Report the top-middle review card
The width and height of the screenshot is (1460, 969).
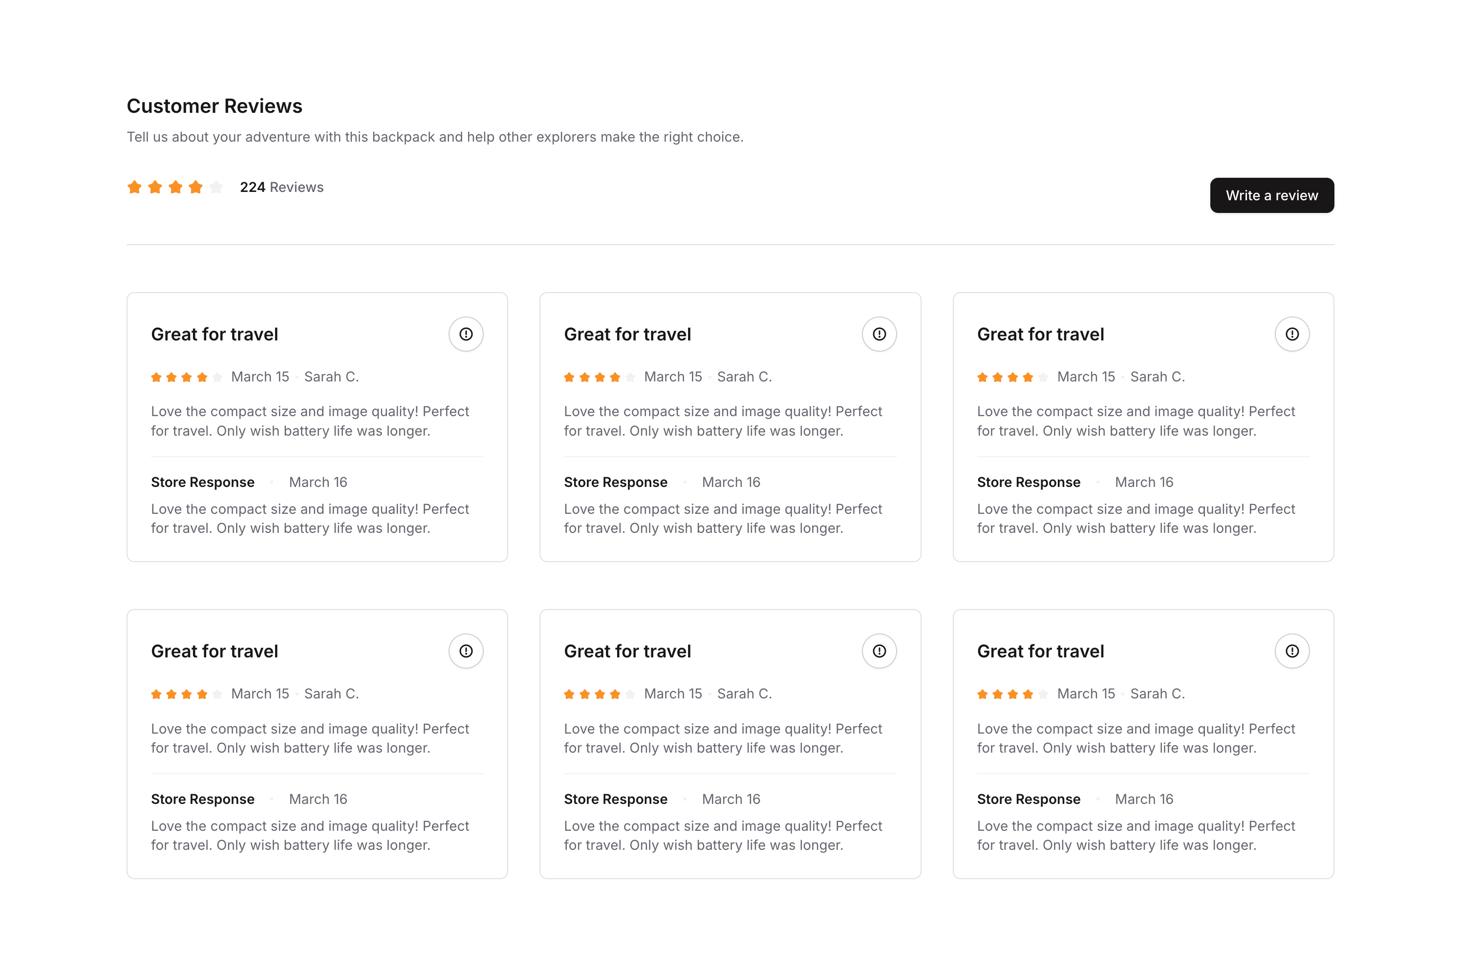pos(879,335)
